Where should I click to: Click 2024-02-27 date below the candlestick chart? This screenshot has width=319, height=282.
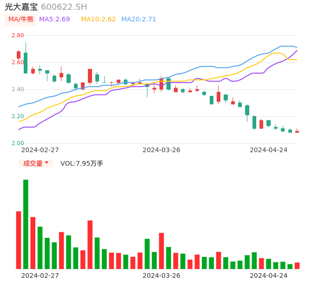tap(40, 150)
